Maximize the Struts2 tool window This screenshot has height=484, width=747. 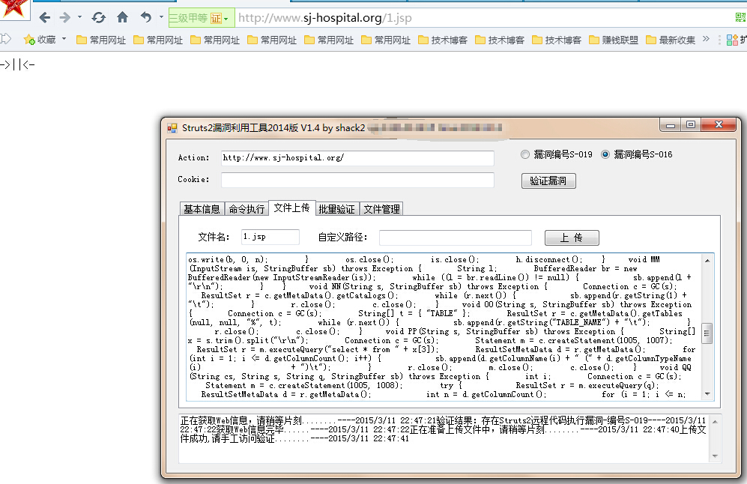(x=691, y=125)
